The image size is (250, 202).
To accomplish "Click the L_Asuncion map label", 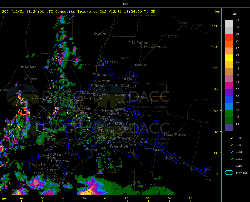I will tap(139, 65).
